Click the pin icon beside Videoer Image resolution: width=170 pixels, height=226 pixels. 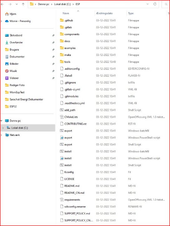53,78
